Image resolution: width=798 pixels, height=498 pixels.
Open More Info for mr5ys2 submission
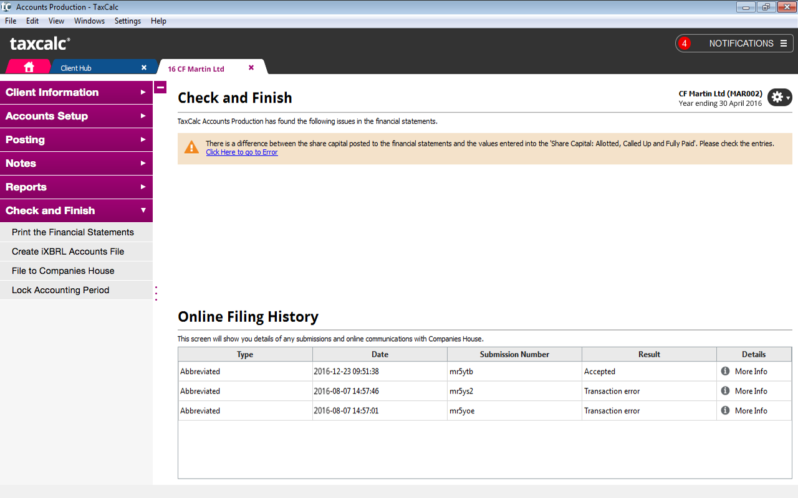(x=751, y=391)
